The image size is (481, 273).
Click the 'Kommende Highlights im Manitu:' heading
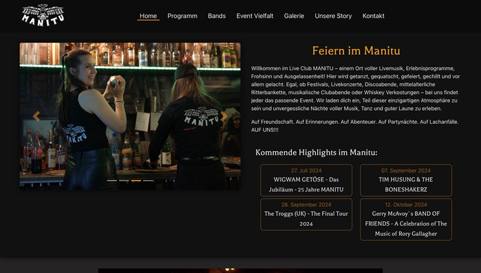click(317, 152)
